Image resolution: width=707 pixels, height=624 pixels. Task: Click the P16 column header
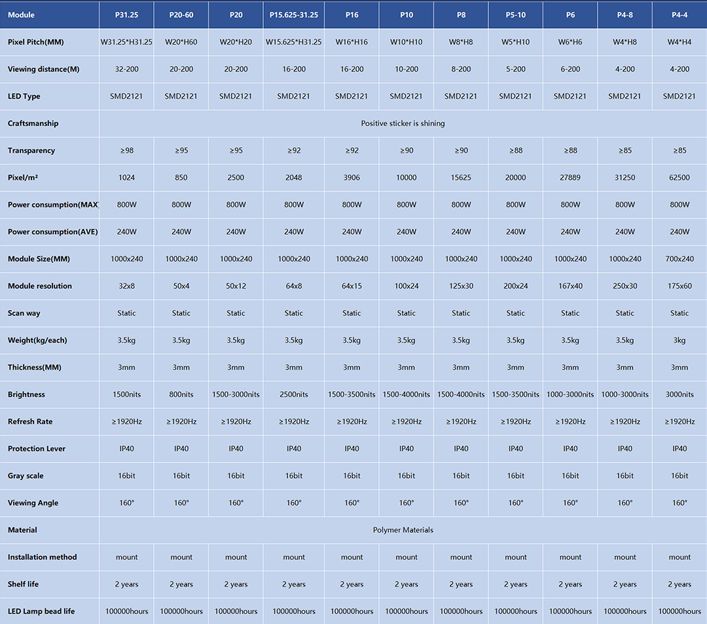352,15
